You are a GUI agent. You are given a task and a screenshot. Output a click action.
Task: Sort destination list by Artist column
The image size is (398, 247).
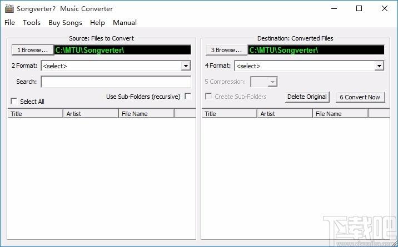285,114
